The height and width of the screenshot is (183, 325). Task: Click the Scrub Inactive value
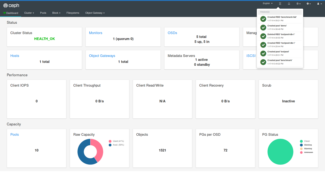point(288,101)
